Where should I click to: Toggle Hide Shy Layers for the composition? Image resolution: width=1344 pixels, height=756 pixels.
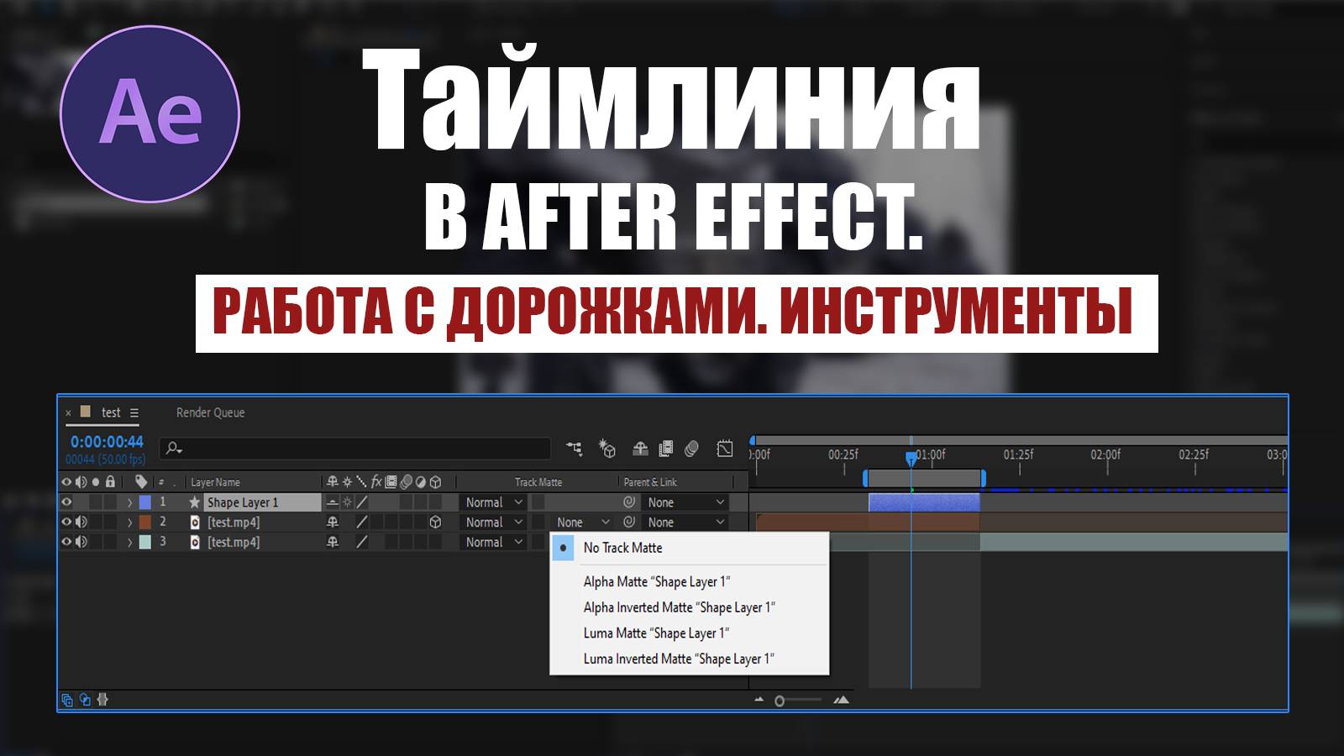(x=640, y=449)
